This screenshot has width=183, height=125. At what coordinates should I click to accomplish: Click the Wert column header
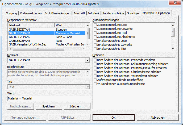click(x=70, y=25)
